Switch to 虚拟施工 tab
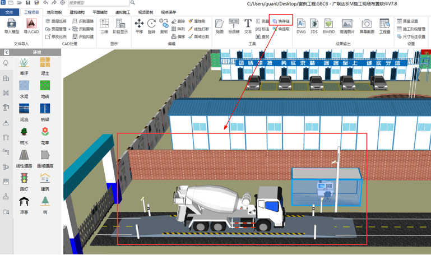 coord(123,12)
